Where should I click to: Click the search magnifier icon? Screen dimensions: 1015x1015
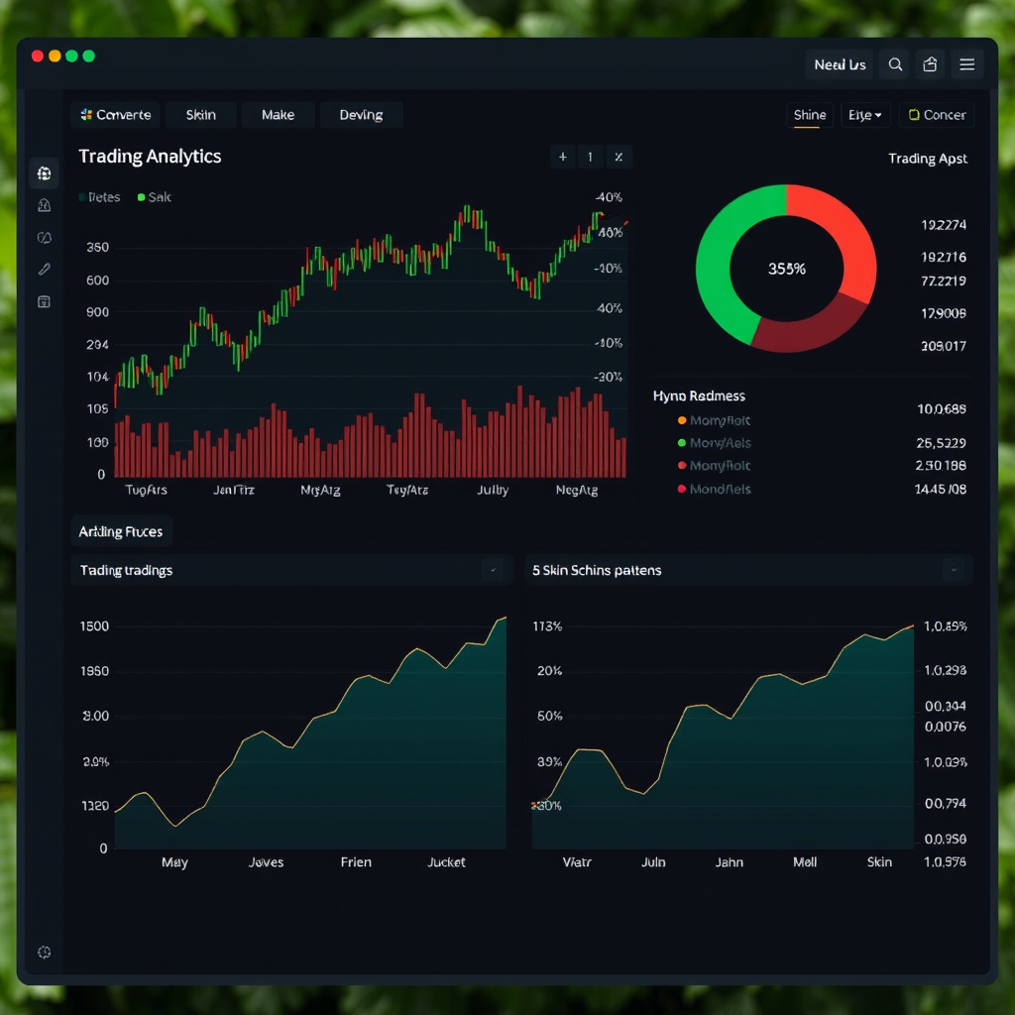tap(895, 64)
